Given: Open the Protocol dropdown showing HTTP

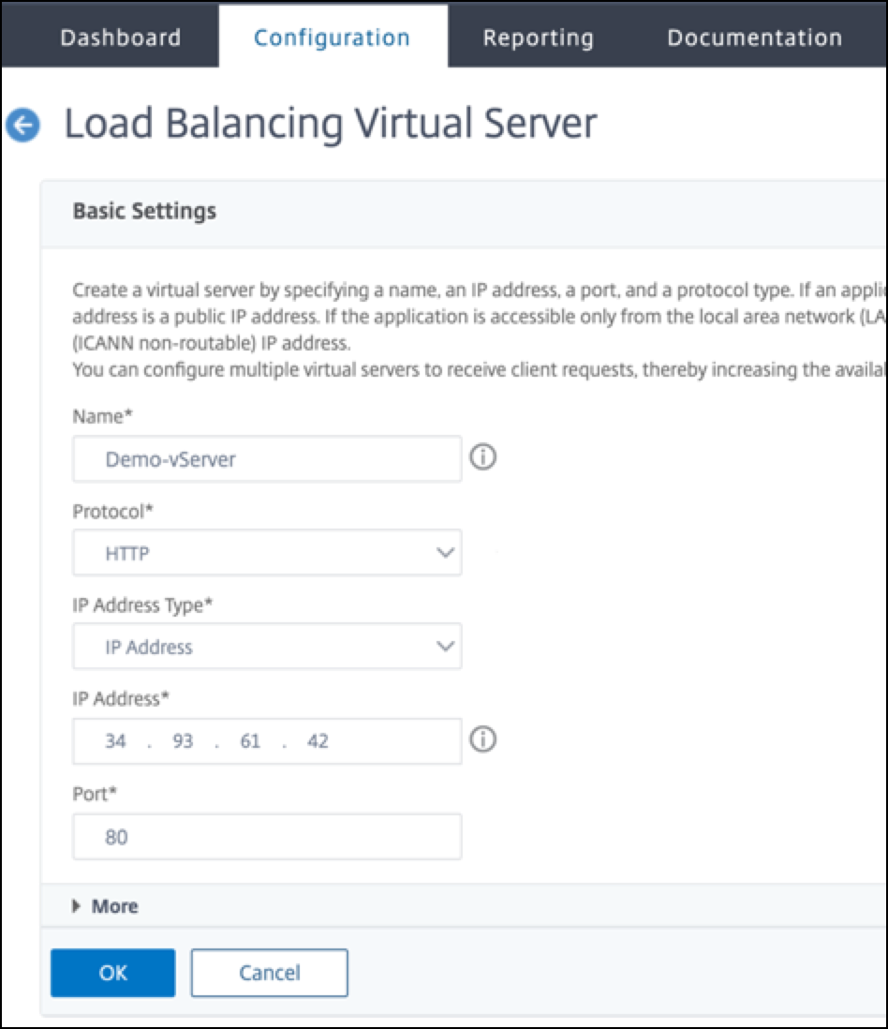Looking at the screenshot, I should click(267, 553).
